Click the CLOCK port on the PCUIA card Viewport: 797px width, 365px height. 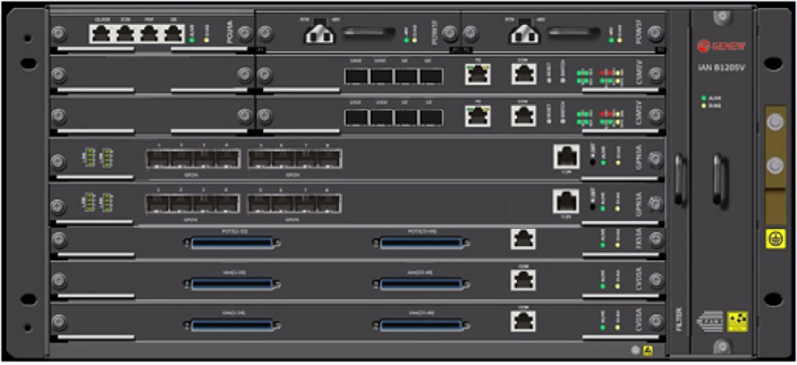[101, 34]
